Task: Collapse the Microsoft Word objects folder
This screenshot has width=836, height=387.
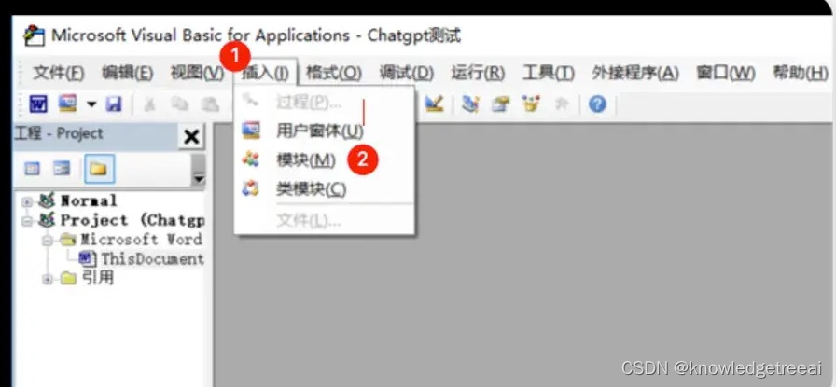Action: pyautogui.click(x=48, y=241)
